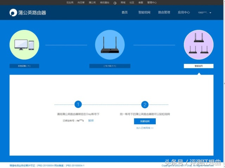The height and width of the screenshot is (168, 225).
Task: Click the local devices monitor and phone icon
Action: click(24, 45)
